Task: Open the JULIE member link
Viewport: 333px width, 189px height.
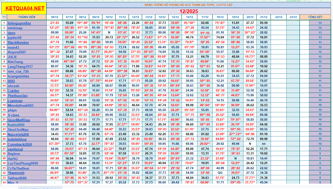Action: [x=12, y=57]
